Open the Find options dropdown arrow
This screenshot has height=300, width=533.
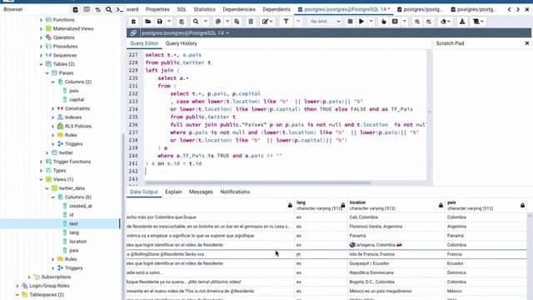[206, 22]
